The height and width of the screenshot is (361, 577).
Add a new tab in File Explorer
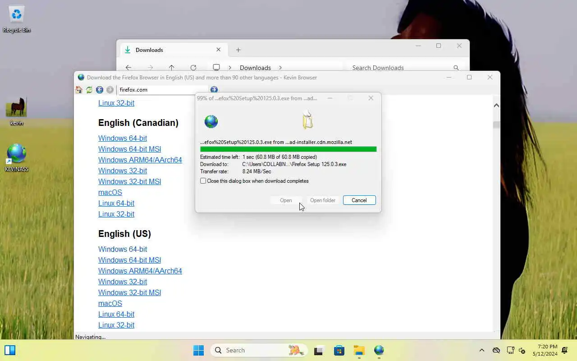238,50
